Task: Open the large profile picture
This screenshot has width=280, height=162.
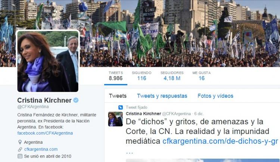Action: [48, 61]
